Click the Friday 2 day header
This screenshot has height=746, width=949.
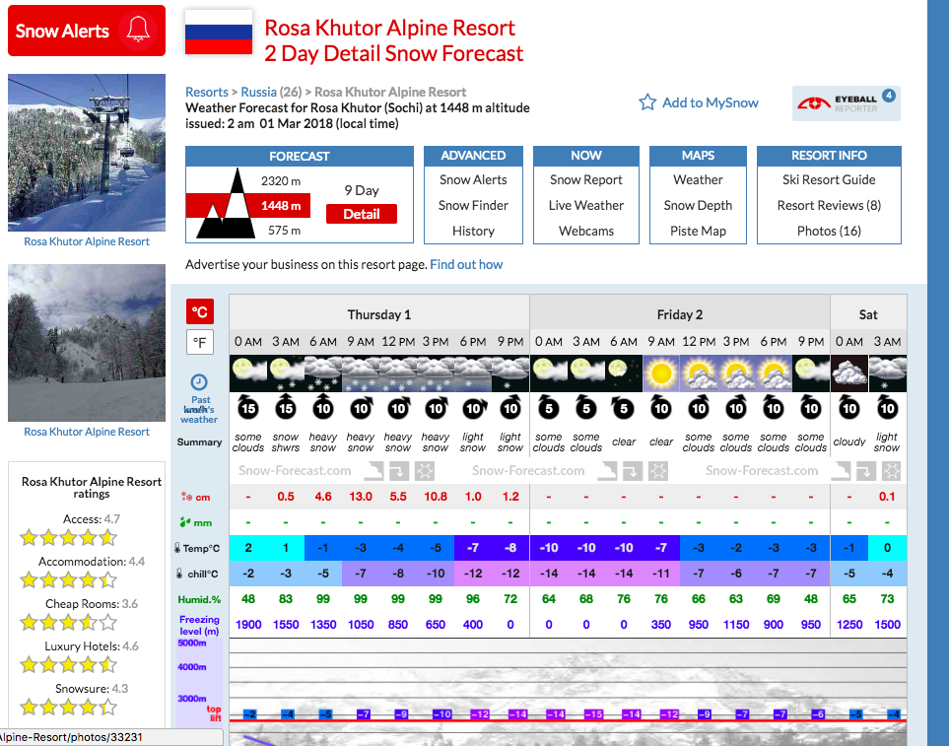pos(680,314)
